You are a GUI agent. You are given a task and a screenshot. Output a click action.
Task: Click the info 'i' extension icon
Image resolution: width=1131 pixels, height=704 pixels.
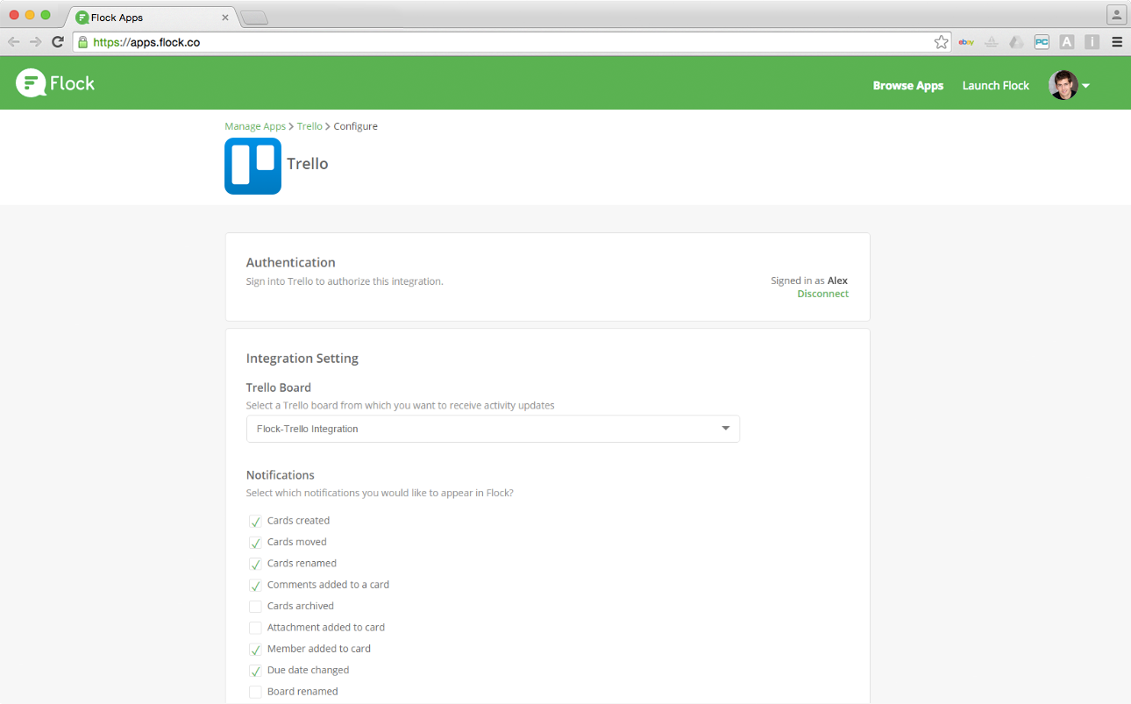(x=1092, y=41)
